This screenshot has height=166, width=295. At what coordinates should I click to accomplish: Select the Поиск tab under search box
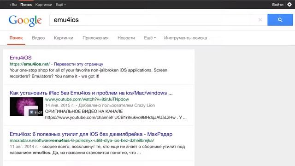point(16,38)
